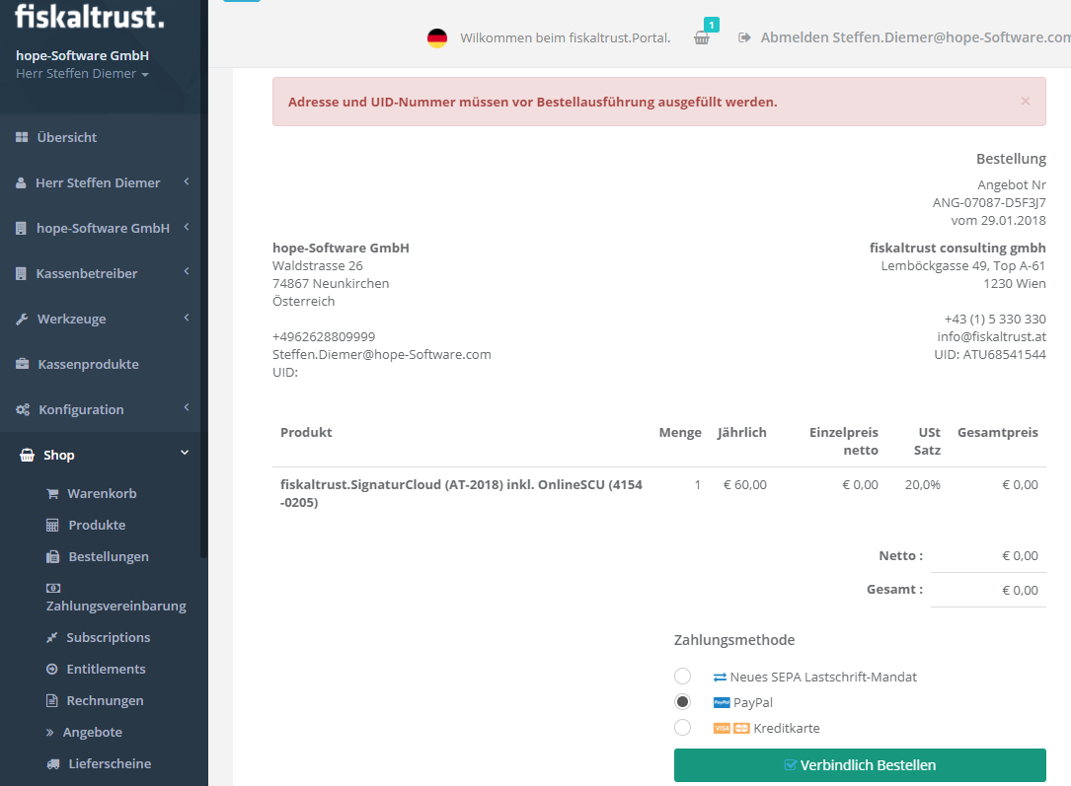The width and height of the screenshot is (1071, 786).
Task: Select Neues SEPA Lastschrift-Mandat radio button
Action: click(x=682, y=677)
